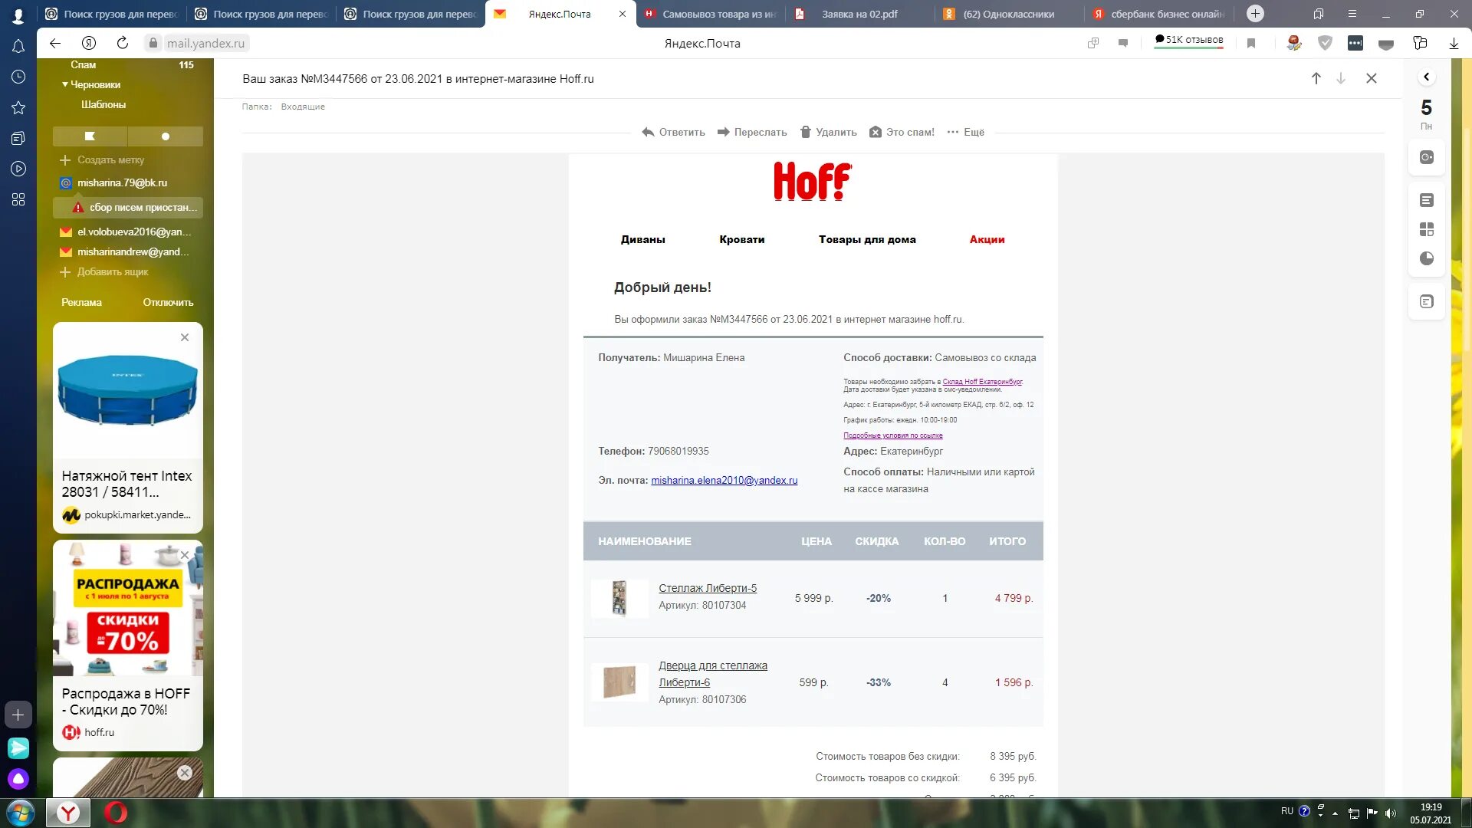Click the mail.yandex.ru address bar
The image size is (1472, 828).
tap(205, 43)
